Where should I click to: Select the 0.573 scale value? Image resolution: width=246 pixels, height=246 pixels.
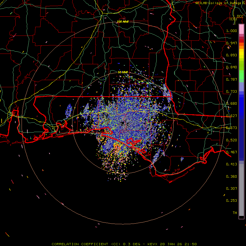click(x=232, y=128)
